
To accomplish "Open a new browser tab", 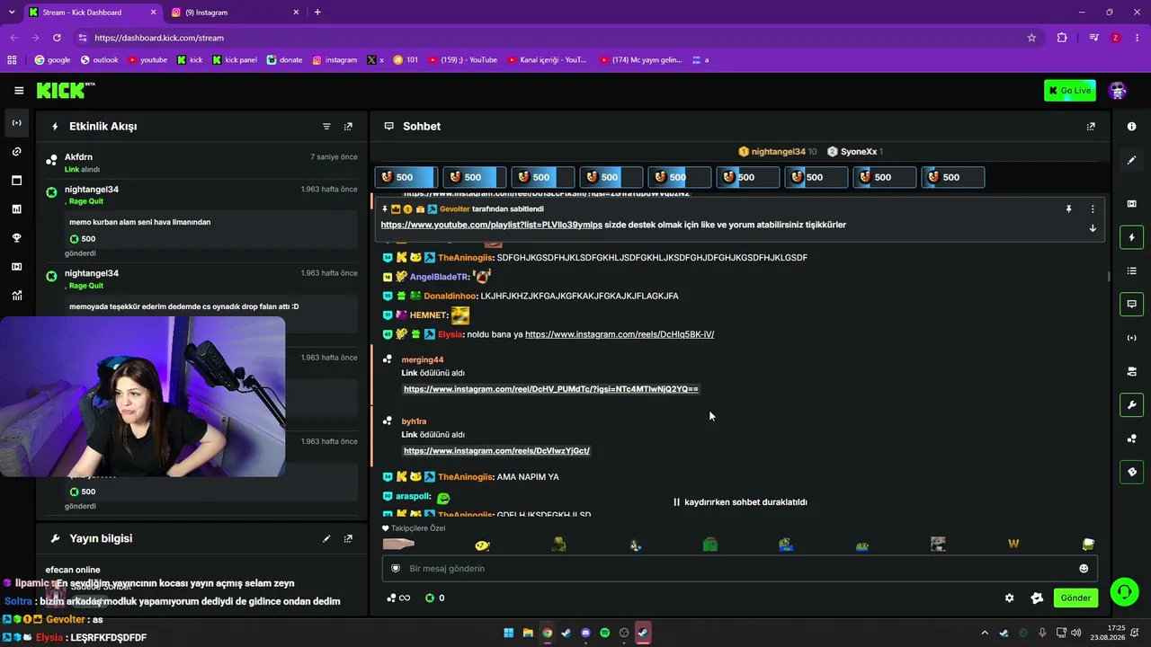I will (317, 13).
